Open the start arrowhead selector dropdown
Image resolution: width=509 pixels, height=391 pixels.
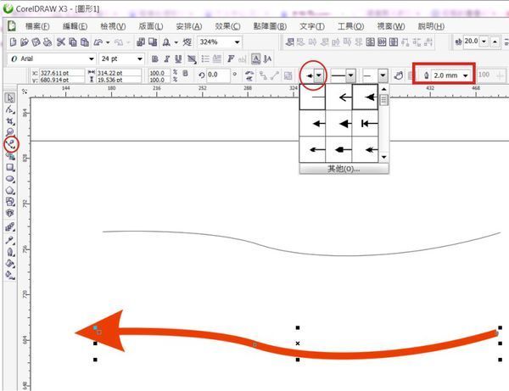[319, 75]
